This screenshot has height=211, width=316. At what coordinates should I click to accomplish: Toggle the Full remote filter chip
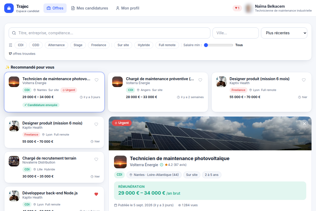click(167, 45)
